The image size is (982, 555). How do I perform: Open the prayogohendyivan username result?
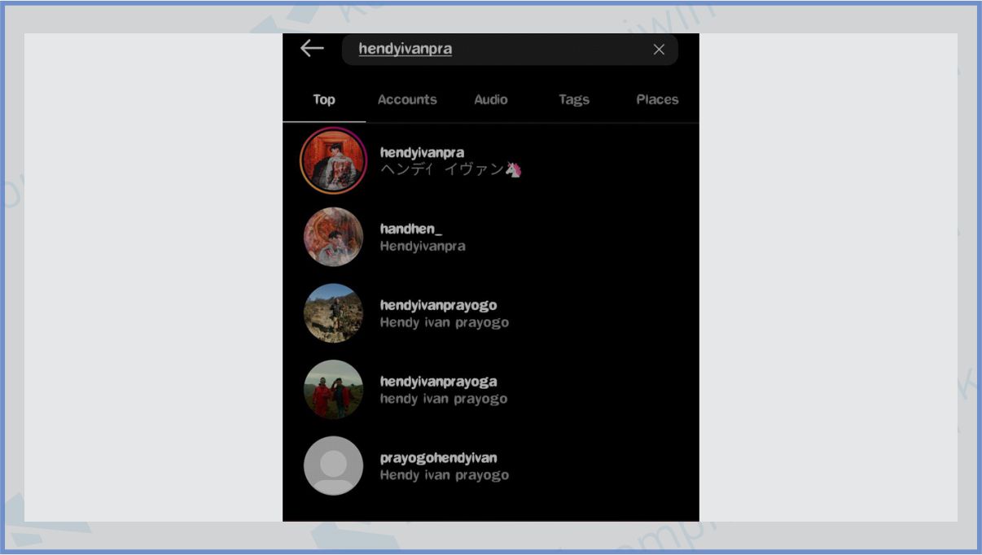tap(438, 457)
